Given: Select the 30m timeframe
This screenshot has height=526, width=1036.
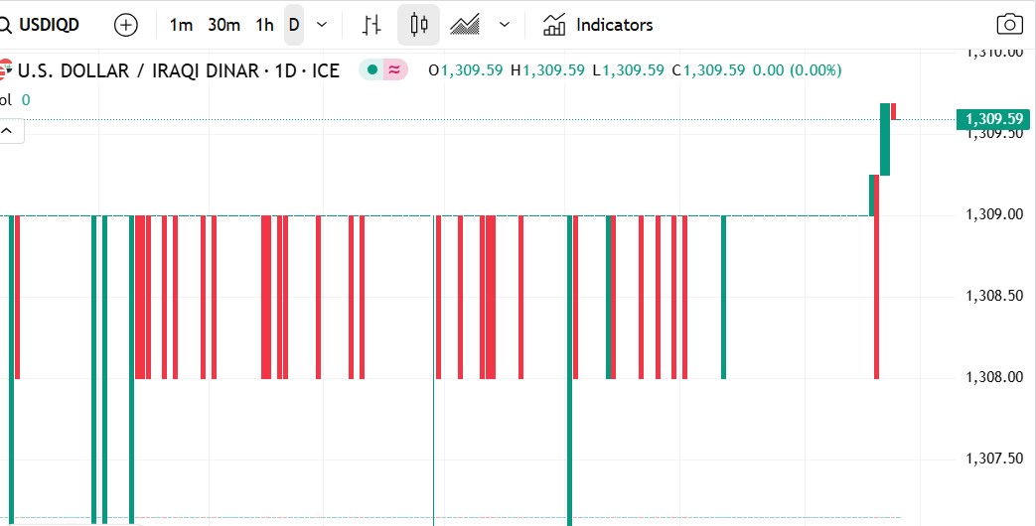Looking at the screenshot, I should click(223, 25).
